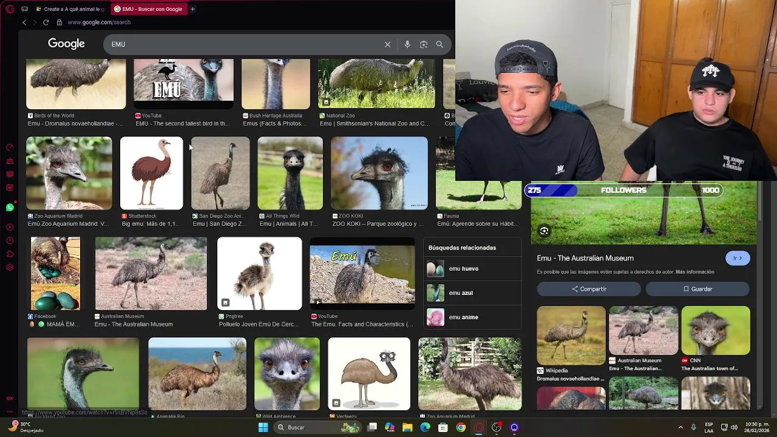This screenshot has width=777, height=437.
Task: Open the 'Más información' link
Action: point(694,272)
